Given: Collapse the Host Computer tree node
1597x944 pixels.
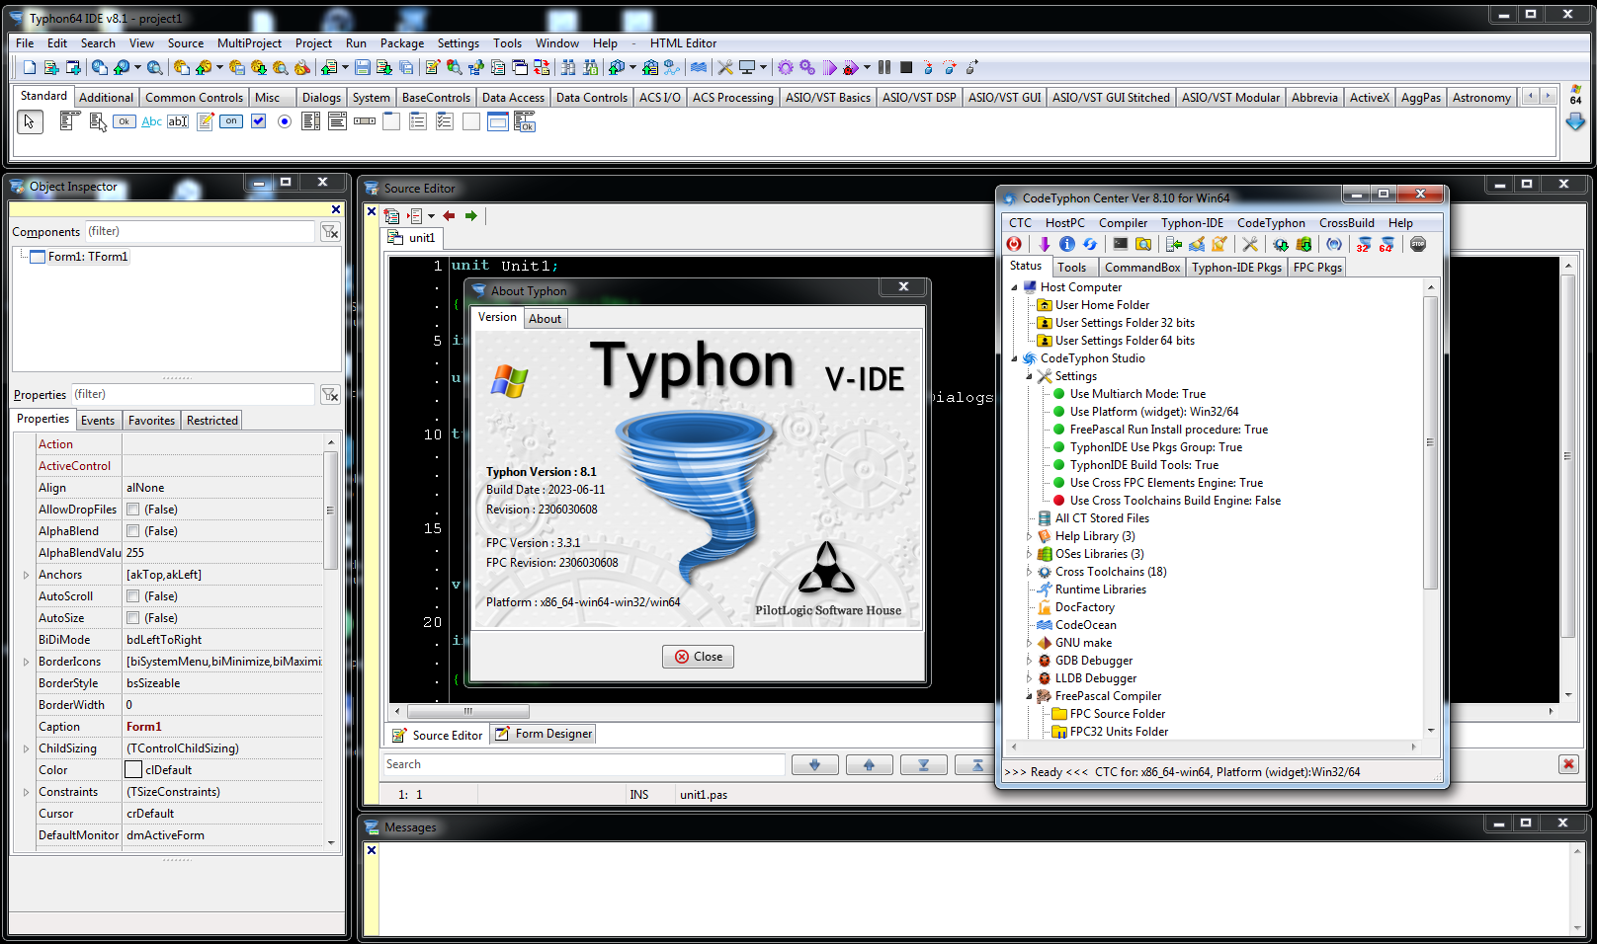Looking at the screenshot, I should tap(1014, 287).
